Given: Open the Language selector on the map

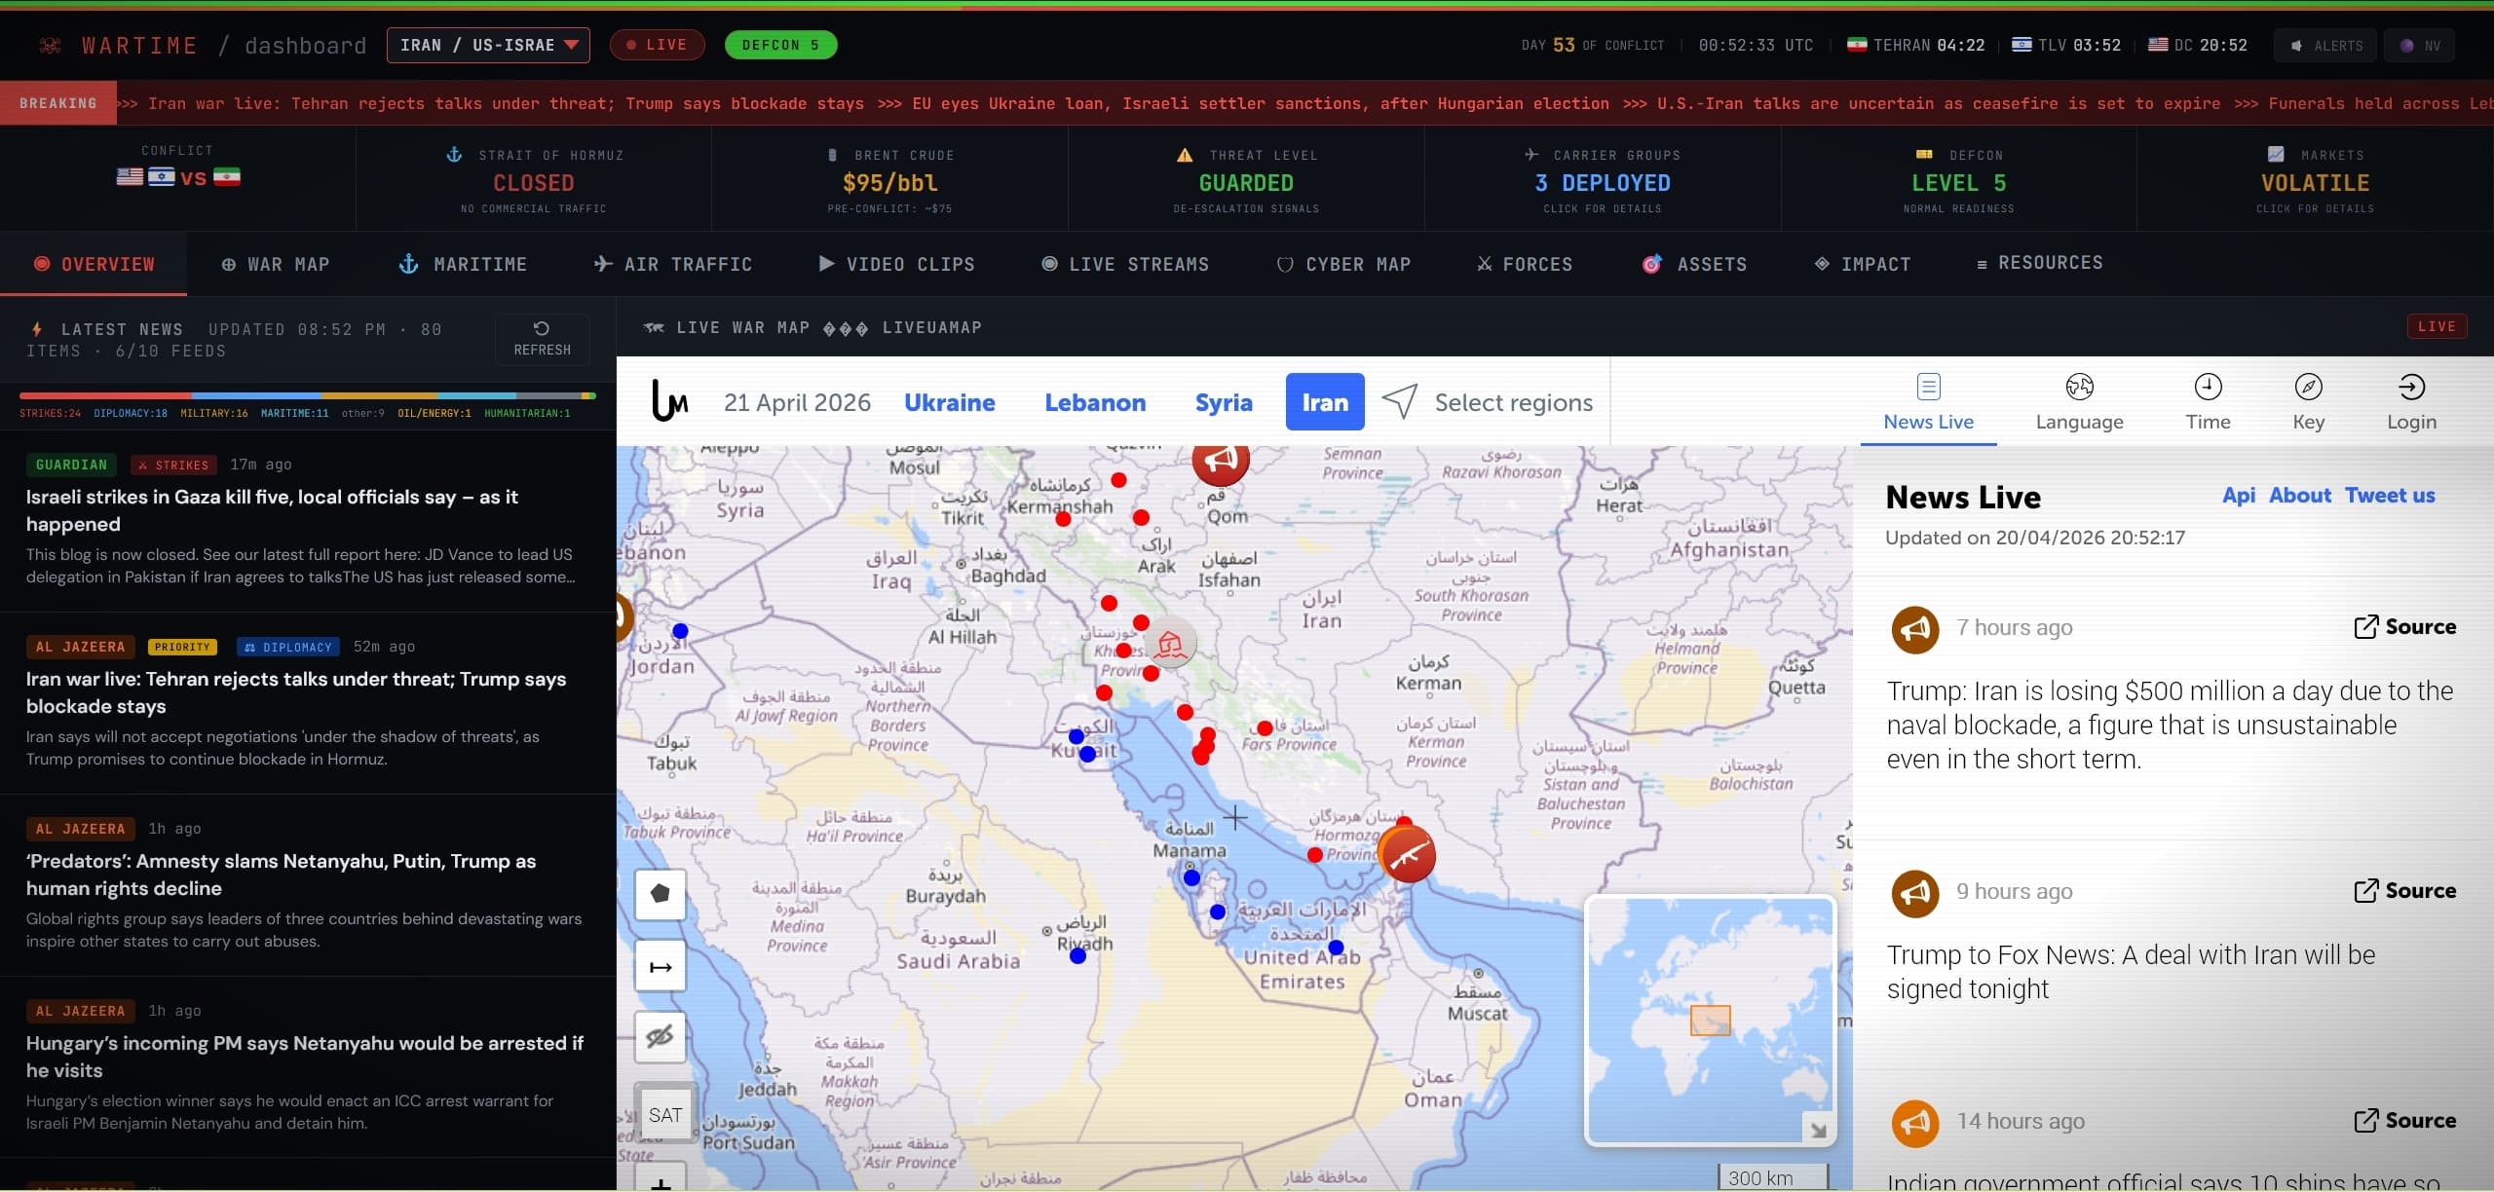Looking at the screenshot, I should pos(2079,399).
